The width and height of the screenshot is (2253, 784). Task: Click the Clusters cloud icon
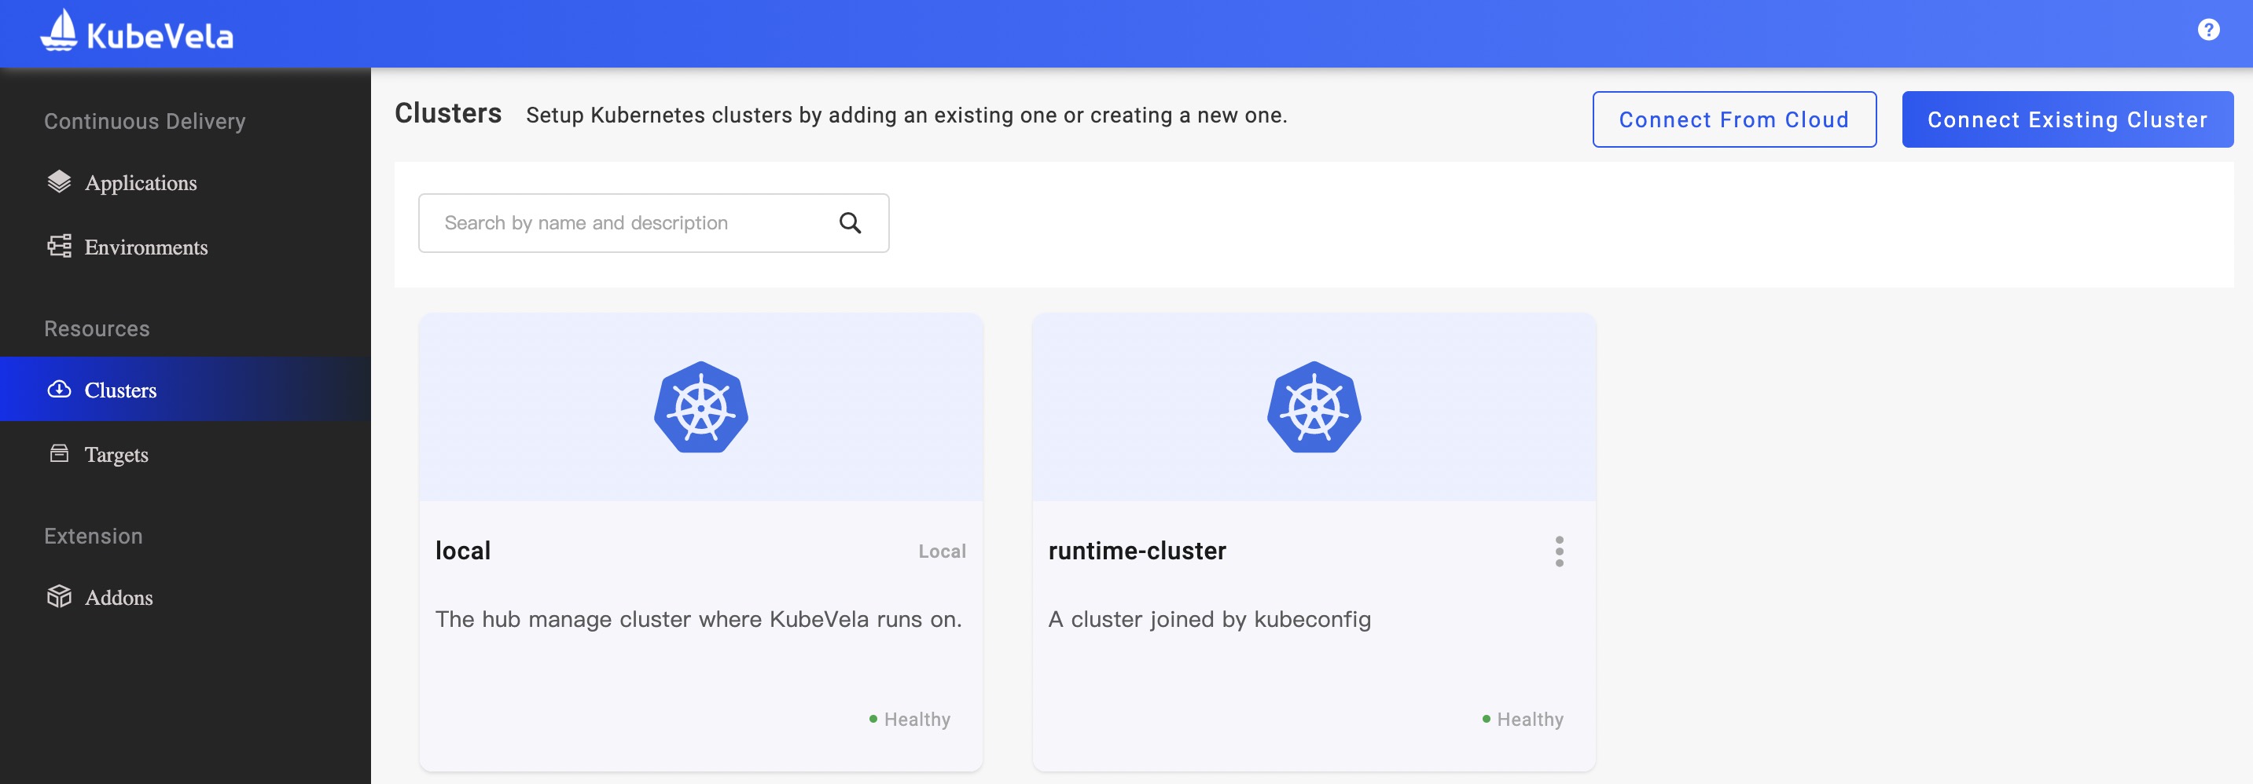pyautogui.click(x=59, y=390)
